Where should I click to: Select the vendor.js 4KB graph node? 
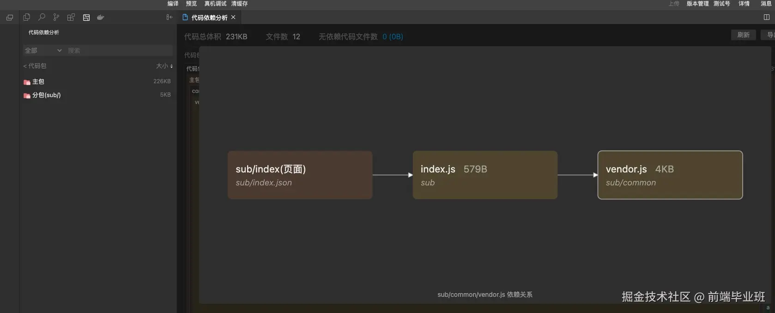[670, 175]
